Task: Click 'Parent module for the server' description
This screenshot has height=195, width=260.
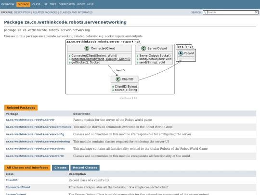Action: click(x=112, y=120)
